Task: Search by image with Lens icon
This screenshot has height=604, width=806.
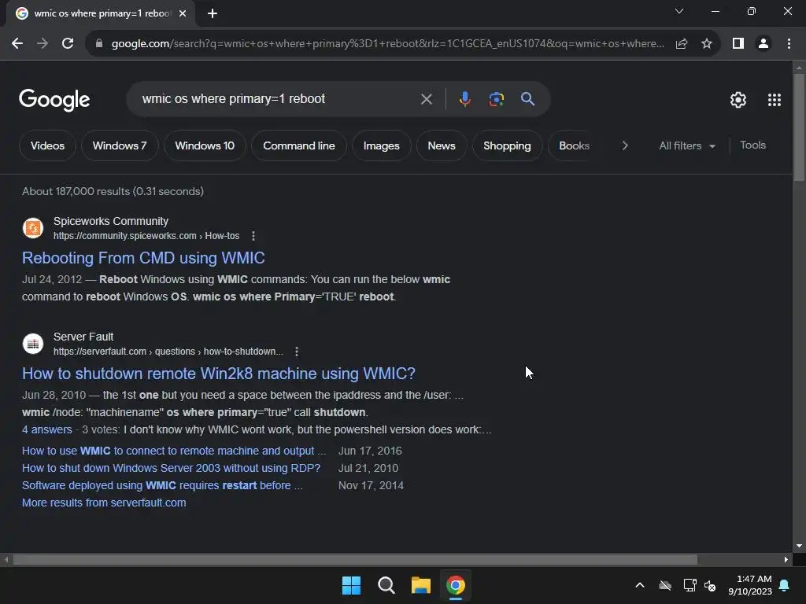Action: pos(496,98)
